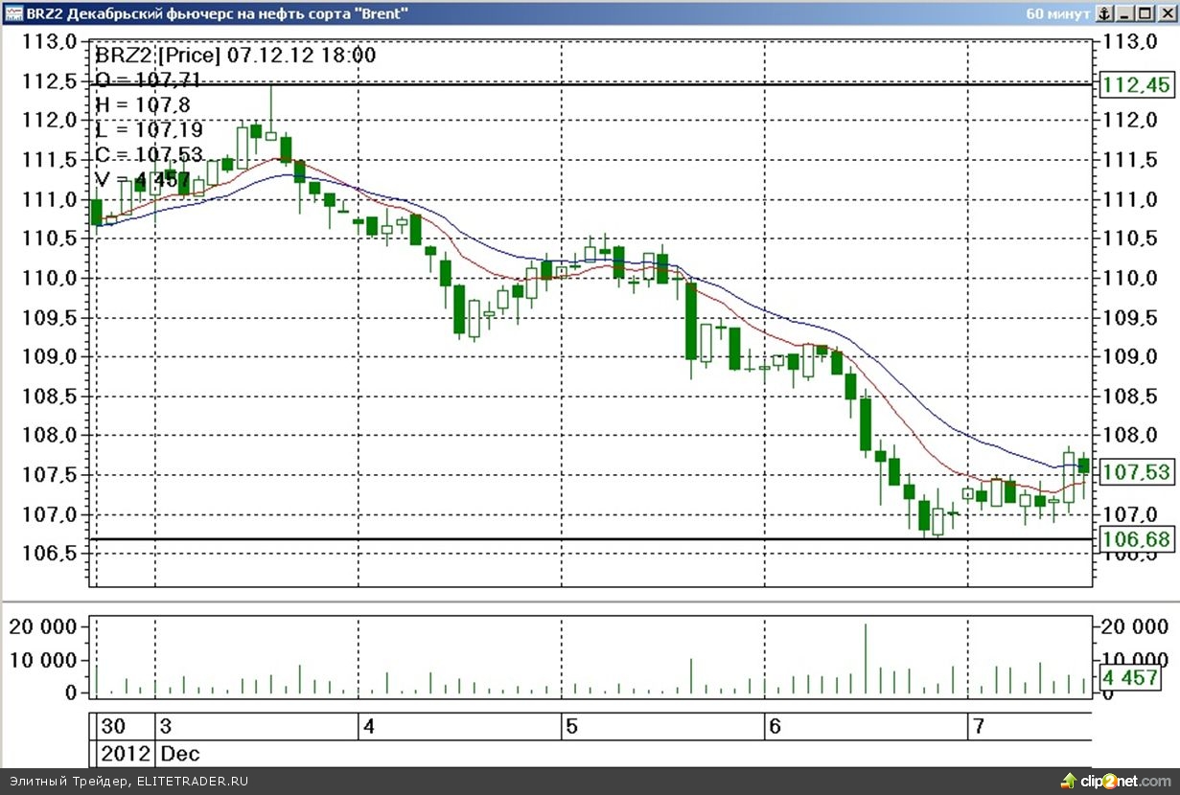This screenshot has height=795, width=1180.
Task: Click the 60 минут timeframe label
Action: [x=1057, y=13]
